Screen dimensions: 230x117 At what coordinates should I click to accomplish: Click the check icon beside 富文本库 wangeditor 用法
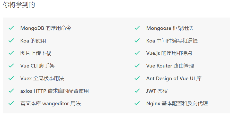click(11, 103)
